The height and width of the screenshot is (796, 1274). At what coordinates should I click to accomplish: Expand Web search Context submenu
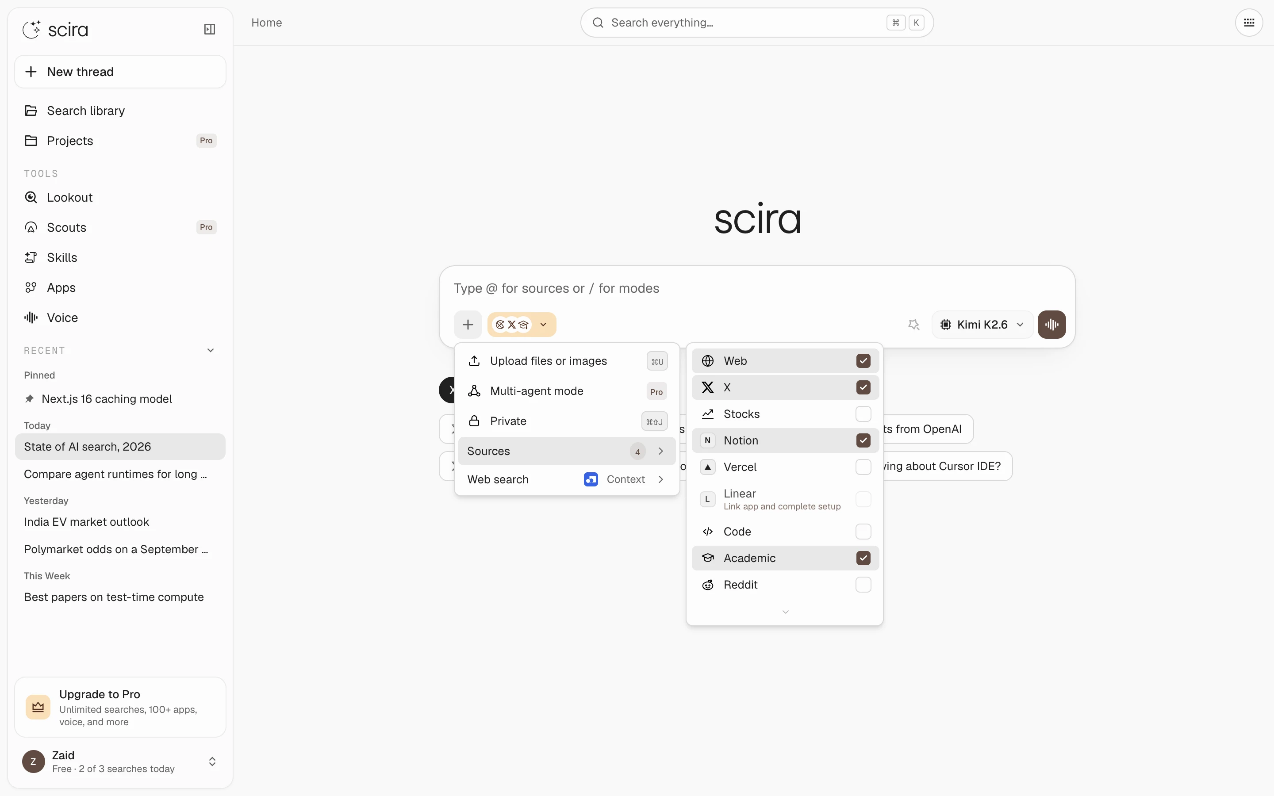pyautogui.click(x=567, y=480)
